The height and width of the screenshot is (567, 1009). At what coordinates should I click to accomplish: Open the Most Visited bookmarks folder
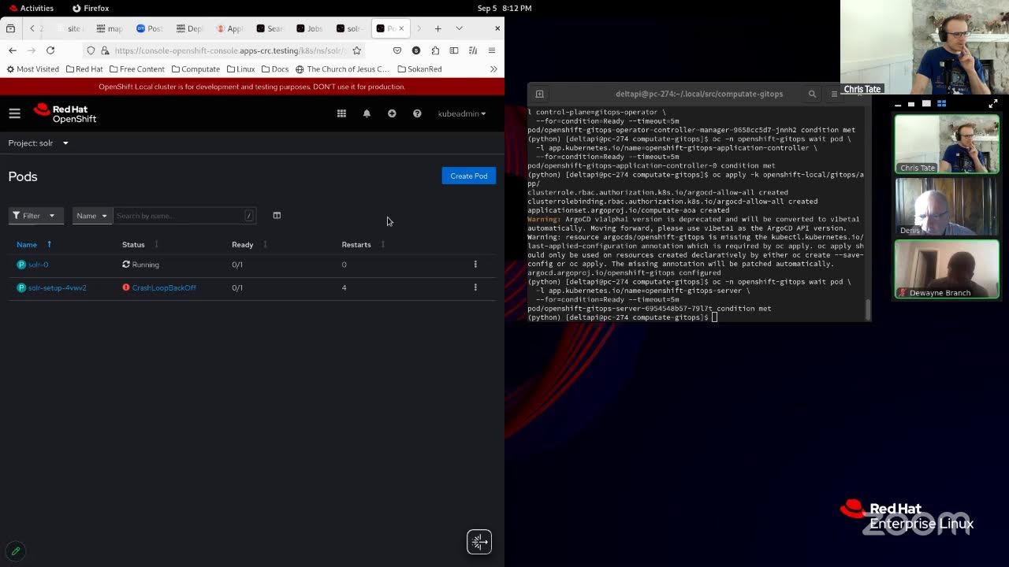(x=32, y=69)
